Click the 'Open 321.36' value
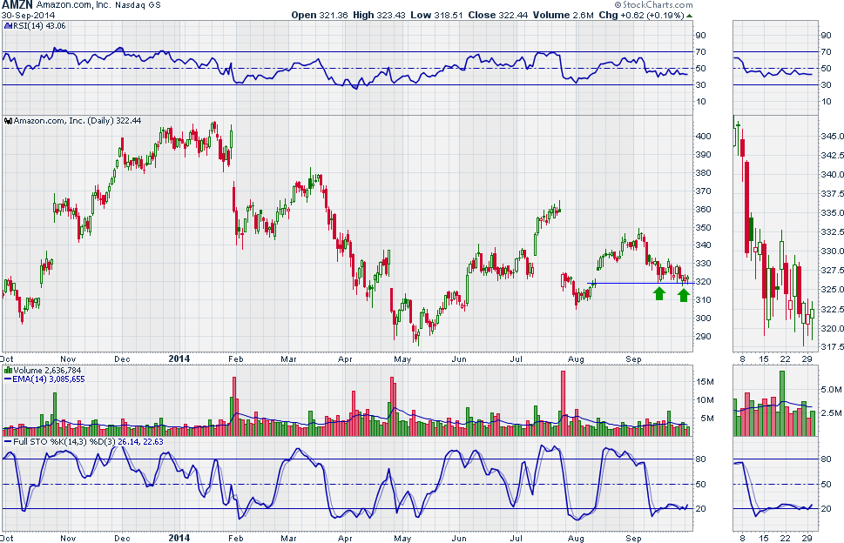Viewport: 844px width, 543px height. click(x=319, y=15)
